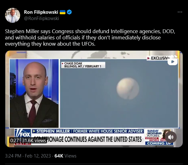
Task: Click the EXCLUSIVE tag on the video
Action: pos(159,58)
